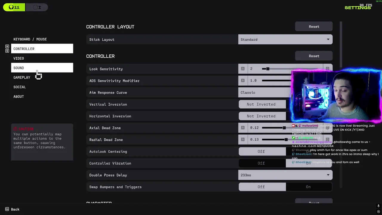The width and height of the screenshot is (382, 215).
Task: Click the Look Sensitivity label
Action: 106,69
